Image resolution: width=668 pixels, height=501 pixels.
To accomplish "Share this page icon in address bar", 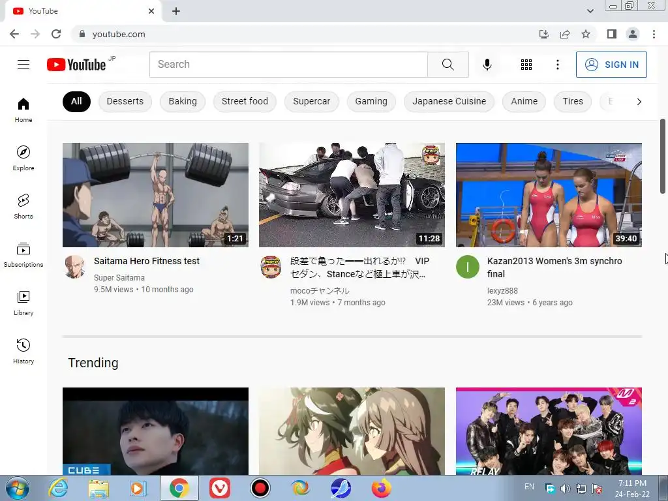I will click(565, 34).
